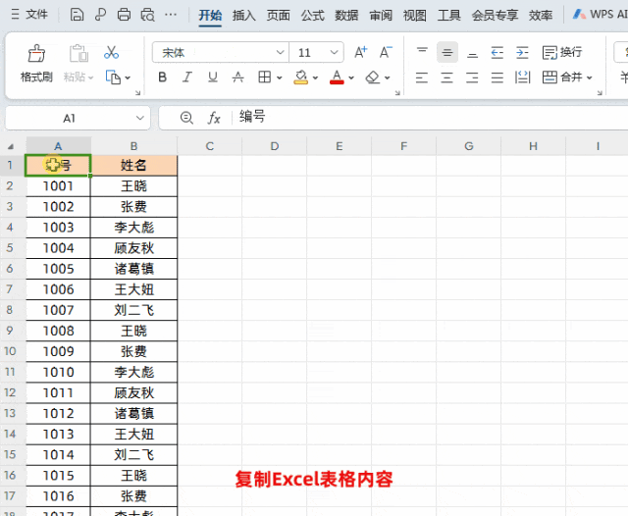This screenshot has height=516, width=628.
Task: Open the 页面 tab
Action: tap(279, 16)
